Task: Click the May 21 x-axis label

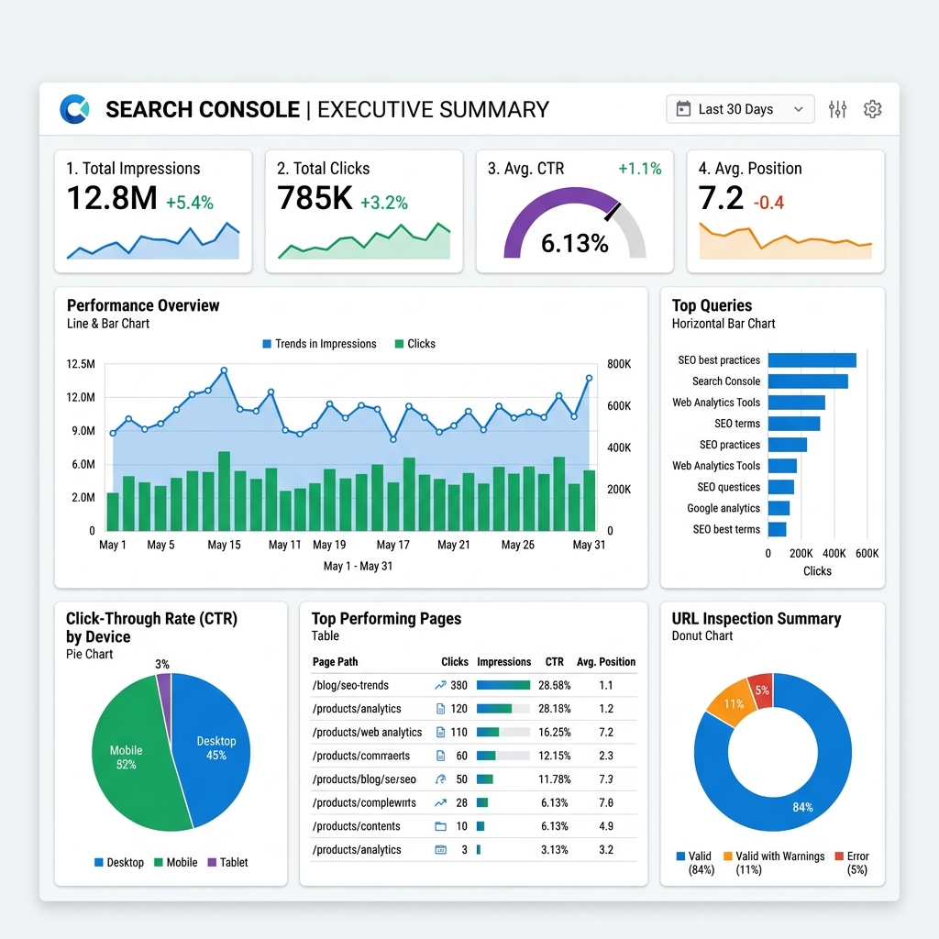Action: coord(453,545)
